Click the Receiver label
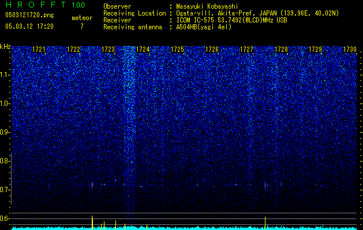363x230 pixels. [x=117, y=20]
